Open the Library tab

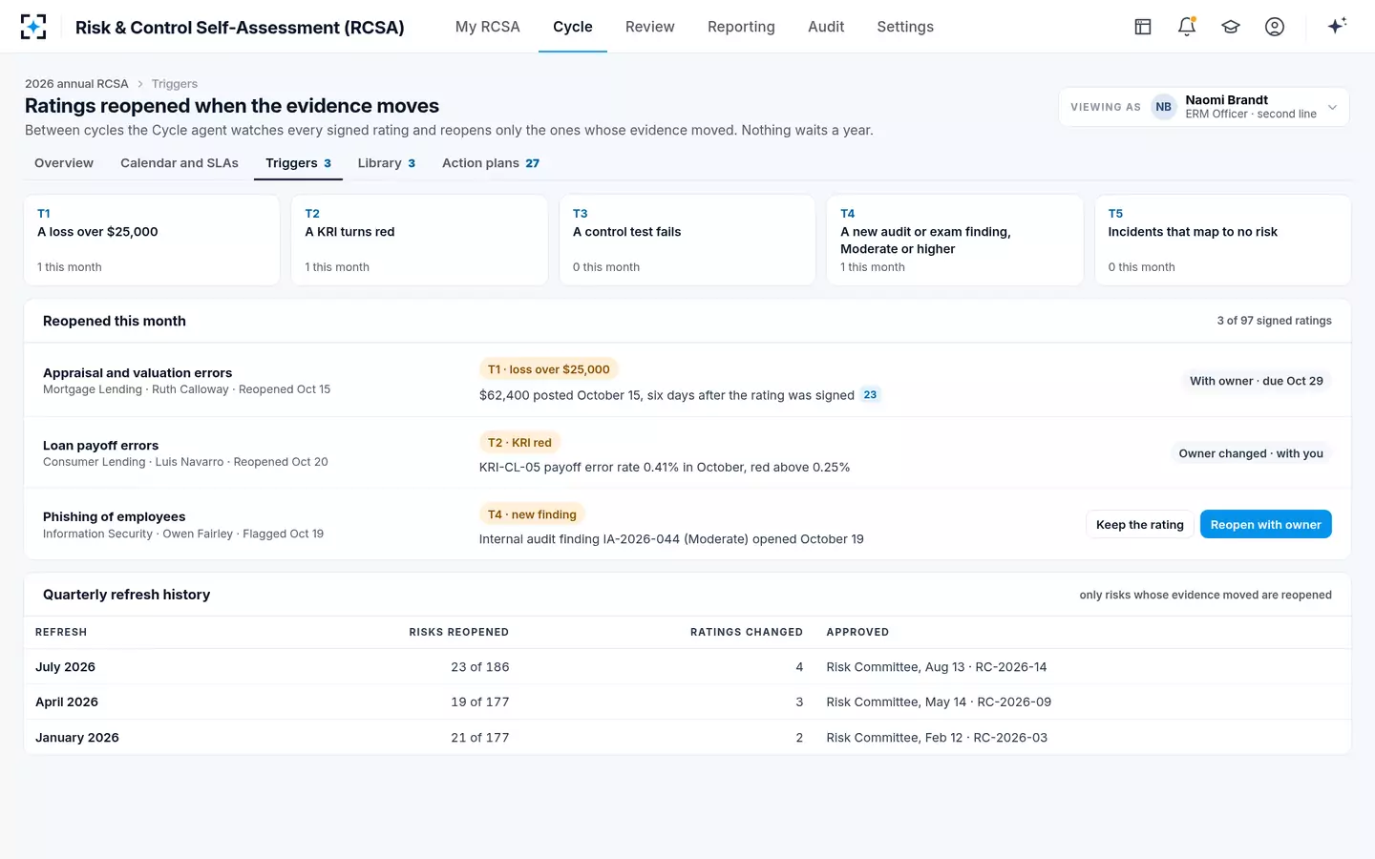point(387,163)
